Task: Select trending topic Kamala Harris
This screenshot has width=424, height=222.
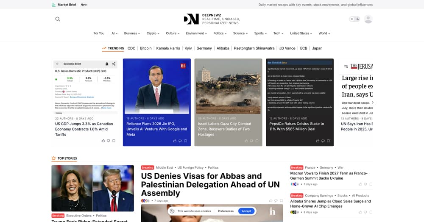Action: (168, 48)
